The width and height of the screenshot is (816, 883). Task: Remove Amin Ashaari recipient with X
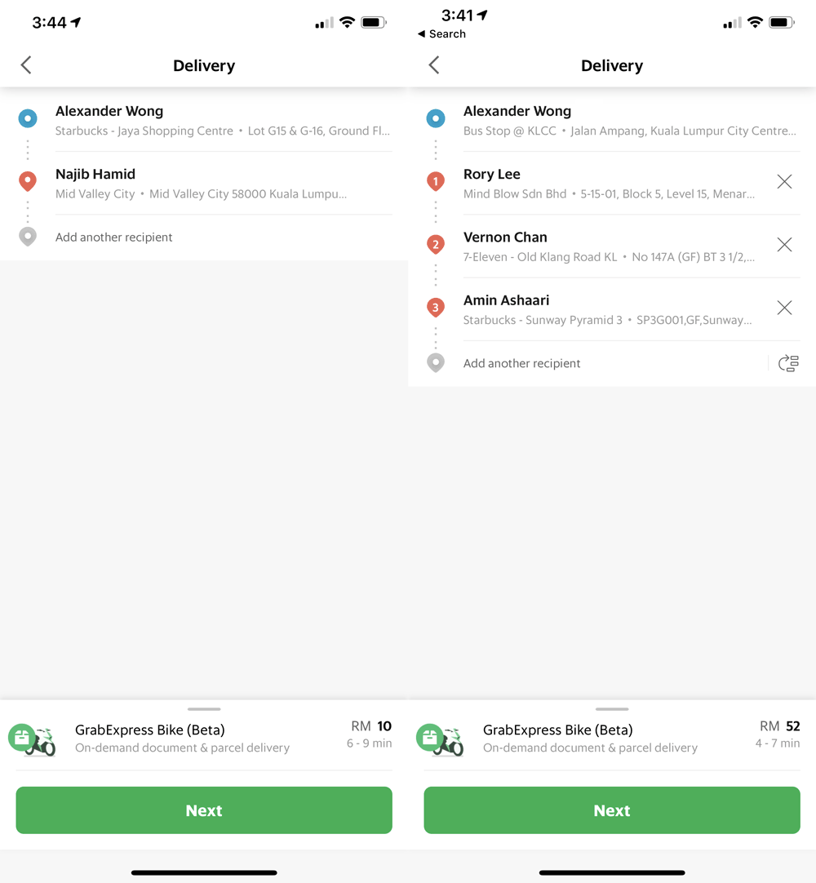pos(784,308)
